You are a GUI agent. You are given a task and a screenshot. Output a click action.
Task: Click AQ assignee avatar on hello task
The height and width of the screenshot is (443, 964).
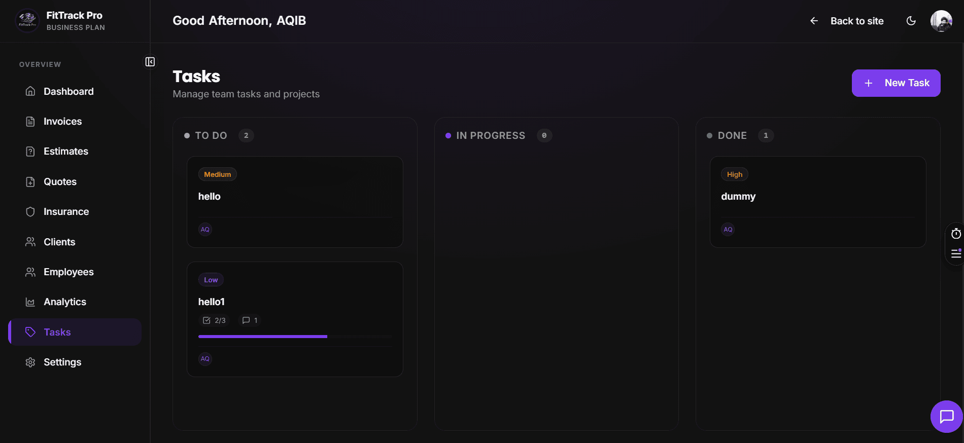205,230
